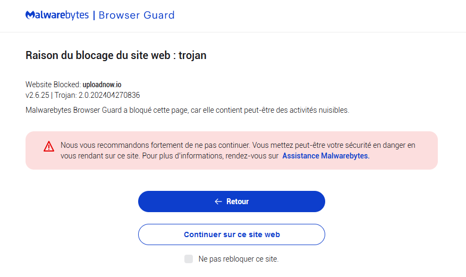
Task: Click the Malwarebytes logo
Action: pyautogui.click(x=57, y=15)
